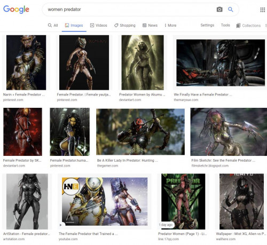267x245 pixels.
Task: Click the line.17qq.com source link
Action: pyautogui.click(x=169, y=239)
